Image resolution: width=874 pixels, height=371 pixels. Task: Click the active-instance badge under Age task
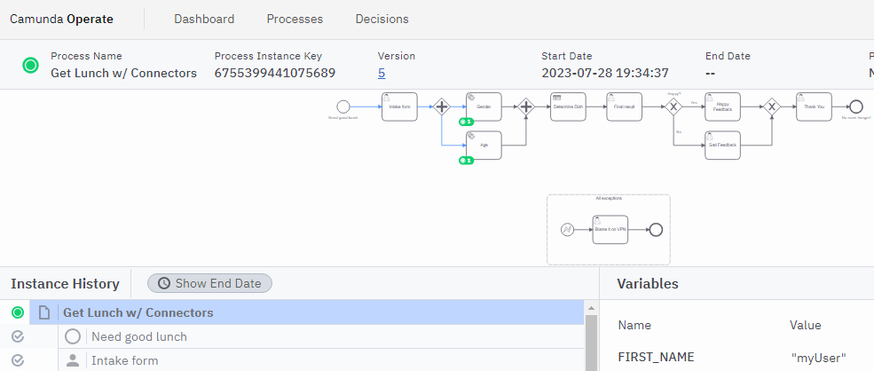[x=466, y=161]
